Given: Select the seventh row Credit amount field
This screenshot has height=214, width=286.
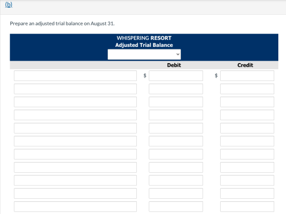Looking at the screenshot, I should [247, 154].
